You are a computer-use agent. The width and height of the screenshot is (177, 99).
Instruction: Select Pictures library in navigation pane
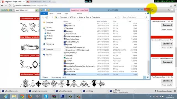point(50,36)
